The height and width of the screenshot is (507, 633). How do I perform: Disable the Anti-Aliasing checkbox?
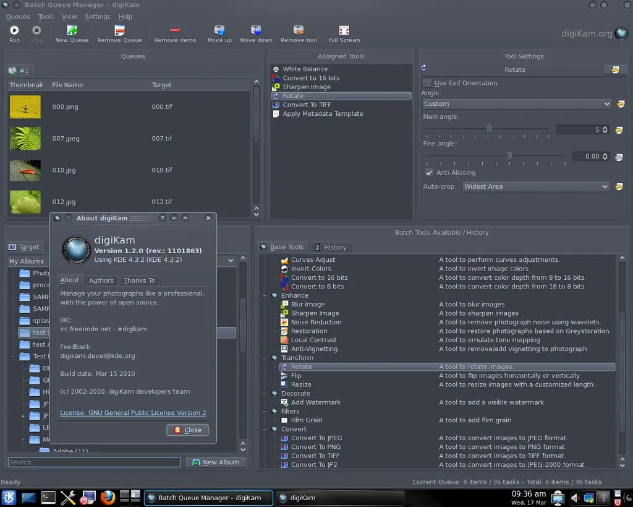pos(428,173)
